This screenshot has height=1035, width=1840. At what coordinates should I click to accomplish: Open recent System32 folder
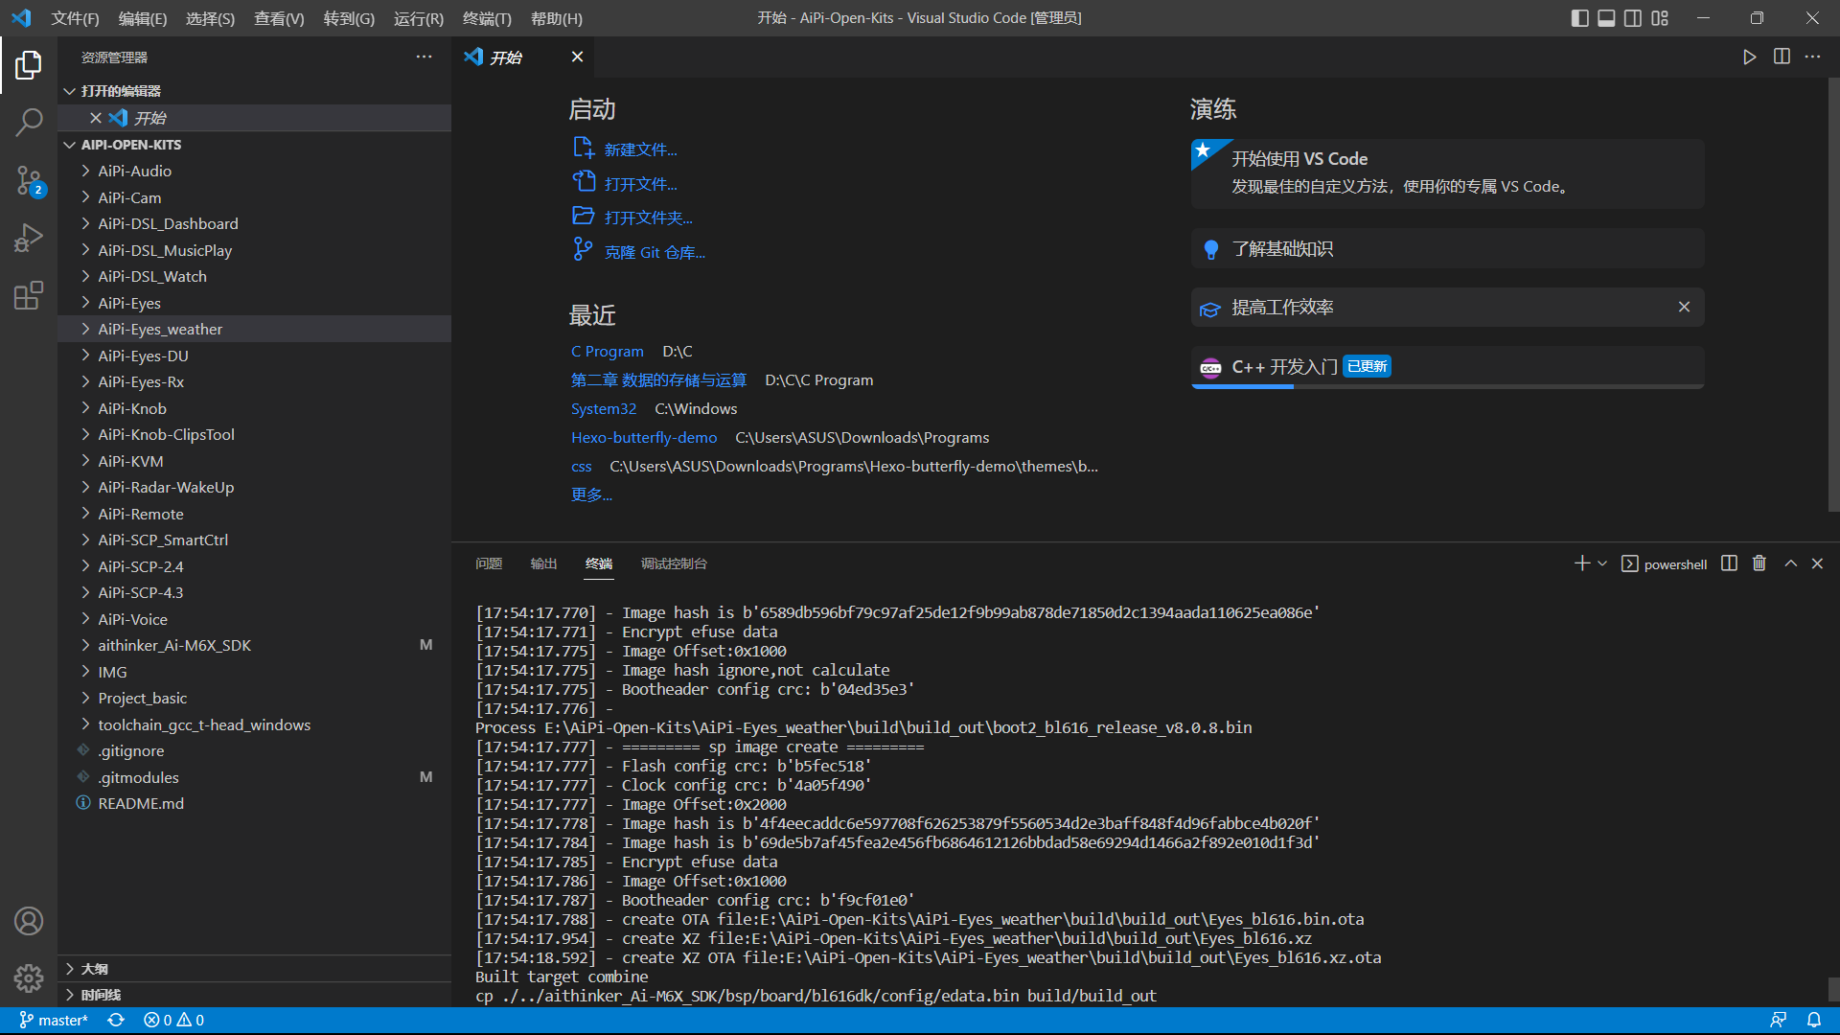pos(604,408)
